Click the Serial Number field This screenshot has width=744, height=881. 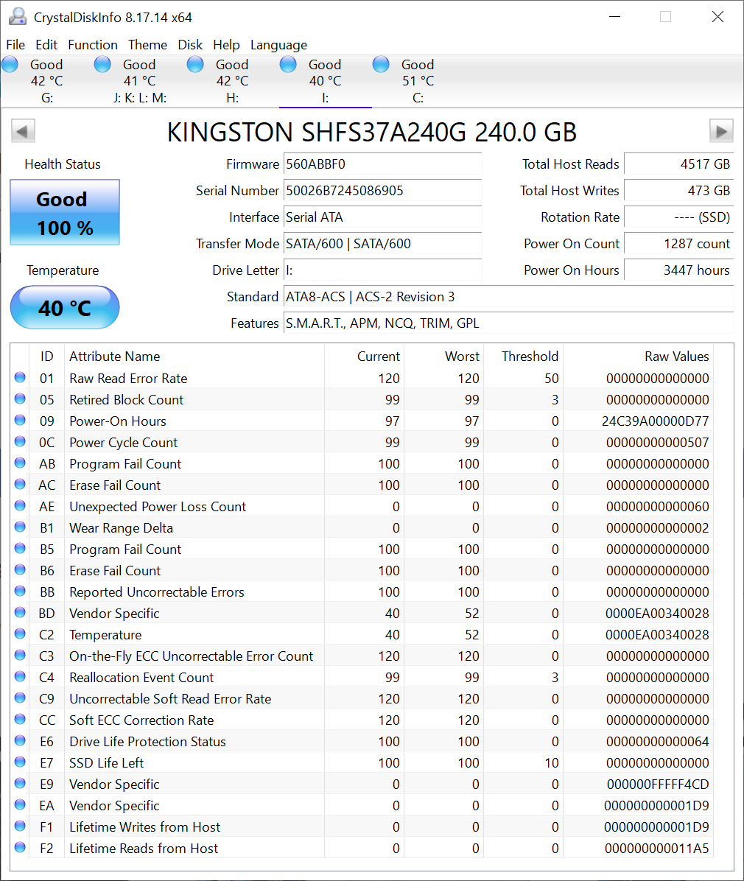(x=382, y=191)
